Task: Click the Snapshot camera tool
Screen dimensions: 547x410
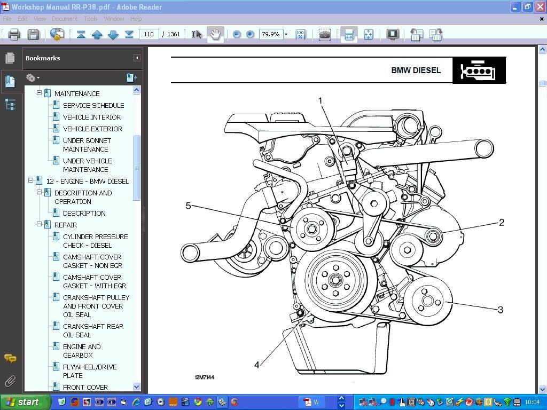Action: [x=325, y=34]
